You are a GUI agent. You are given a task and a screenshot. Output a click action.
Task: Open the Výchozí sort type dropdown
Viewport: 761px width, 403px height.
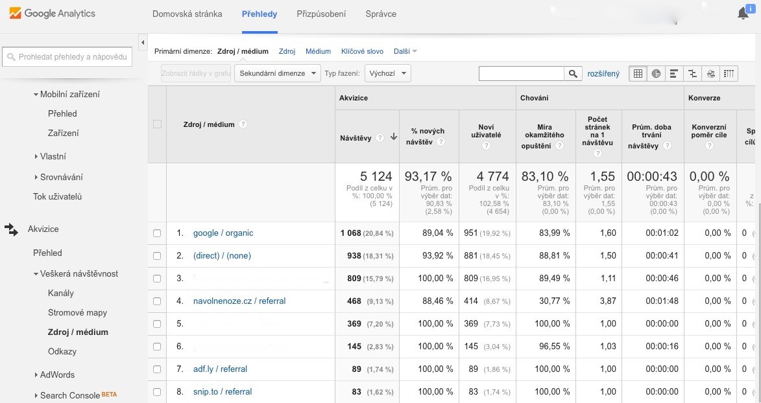click(388, 73)
